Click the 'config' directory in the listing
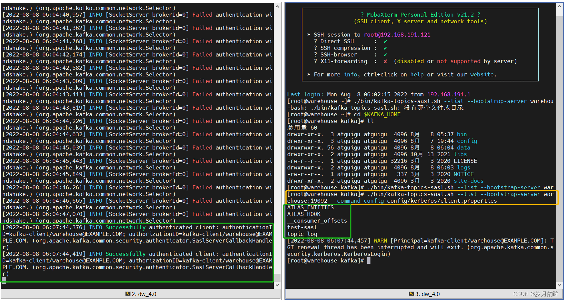Screen dimensions: 564x300 tap(467, 141)
